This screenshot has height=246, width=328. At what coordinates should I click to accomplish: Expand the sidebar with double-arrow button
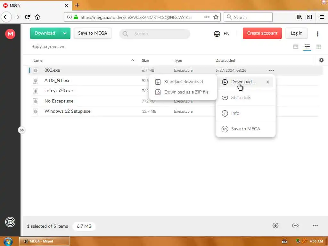click(x=21, y=130)
